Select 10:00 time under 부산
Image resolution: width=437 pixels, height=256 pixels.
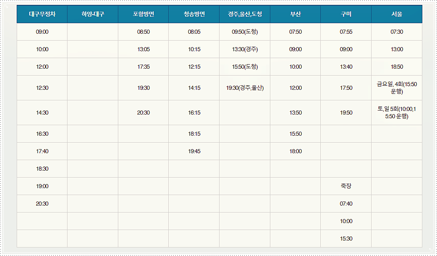point(296,67)
